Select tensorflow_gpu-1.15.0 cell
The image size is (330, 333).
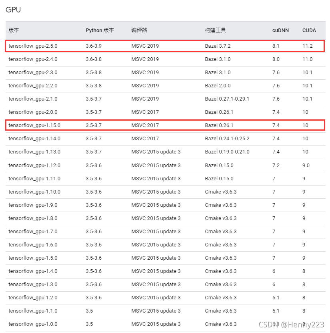(34, 125)
